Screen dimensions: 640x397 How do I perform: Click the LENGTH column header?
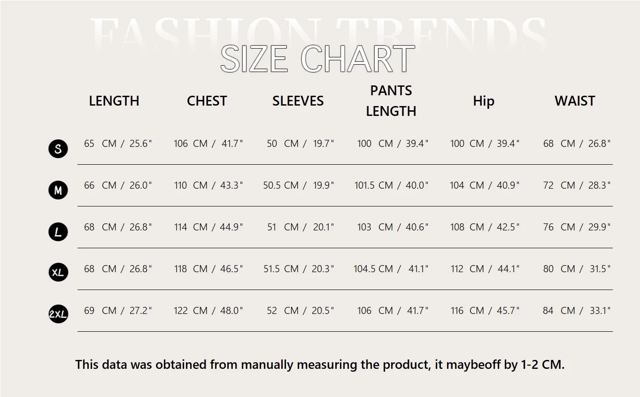click(x=114, y=101)
